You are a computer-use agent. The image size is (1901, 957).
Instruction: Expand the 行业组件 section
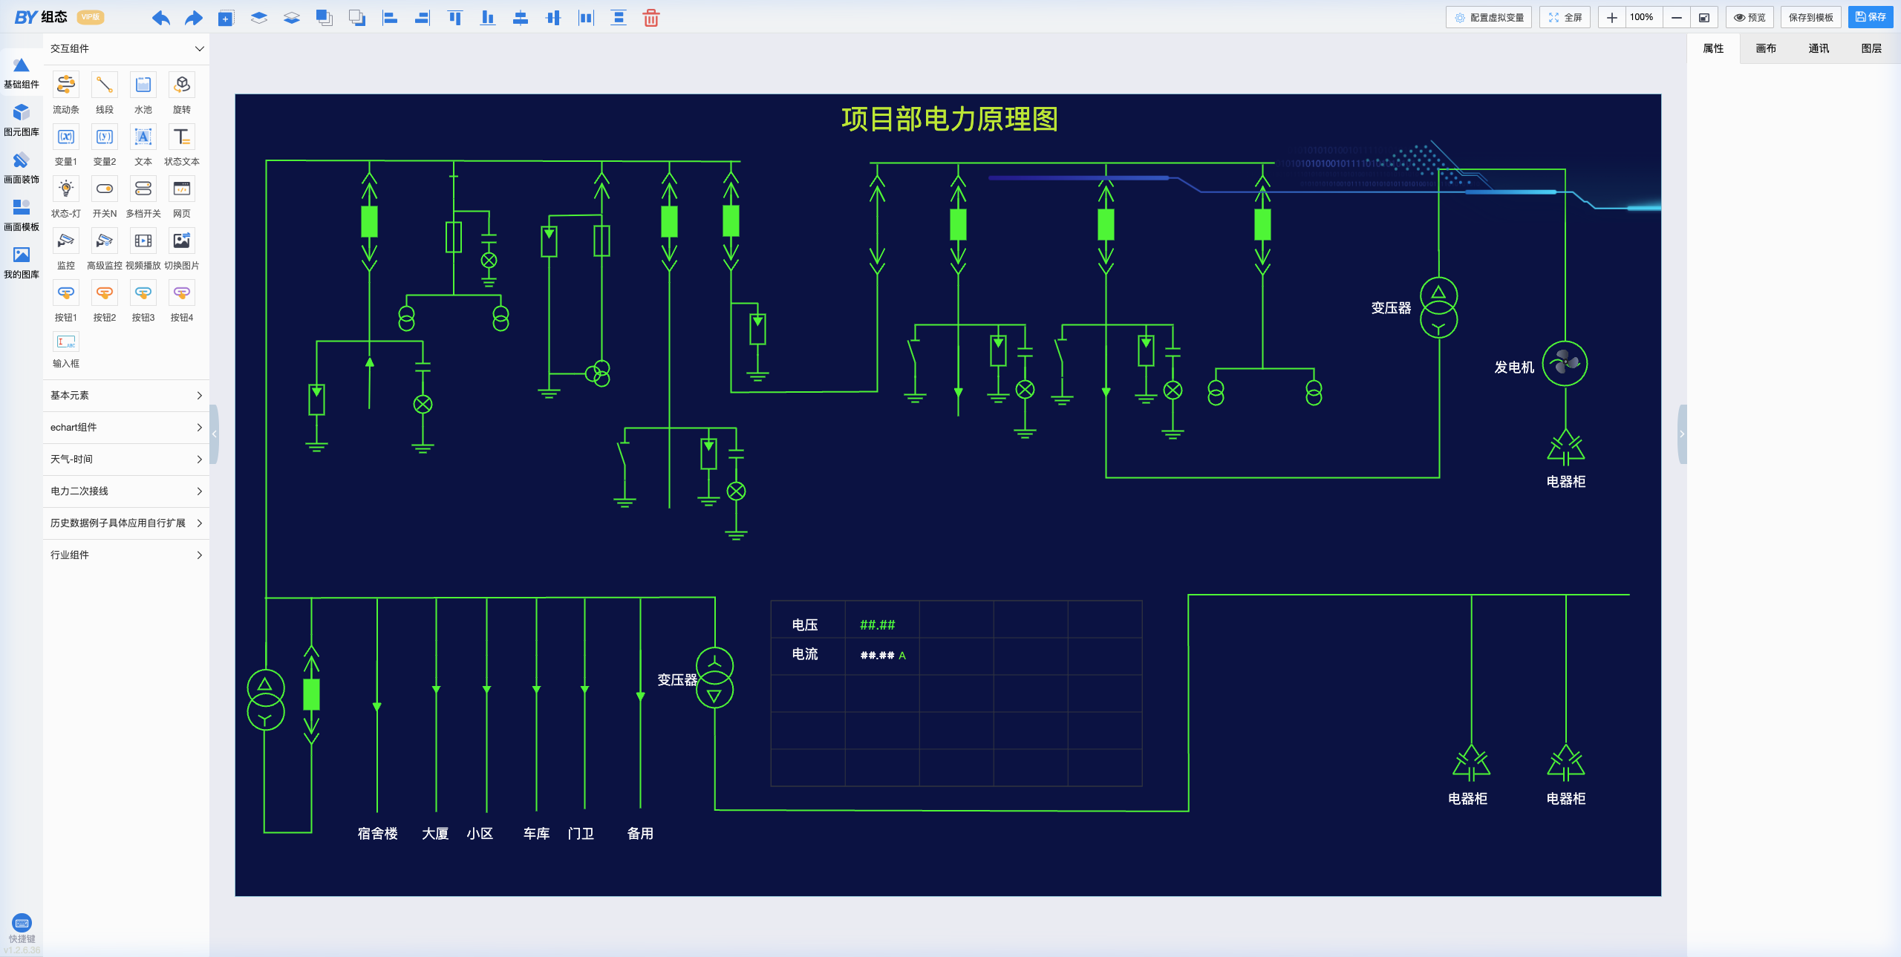(x=126, y=555)
